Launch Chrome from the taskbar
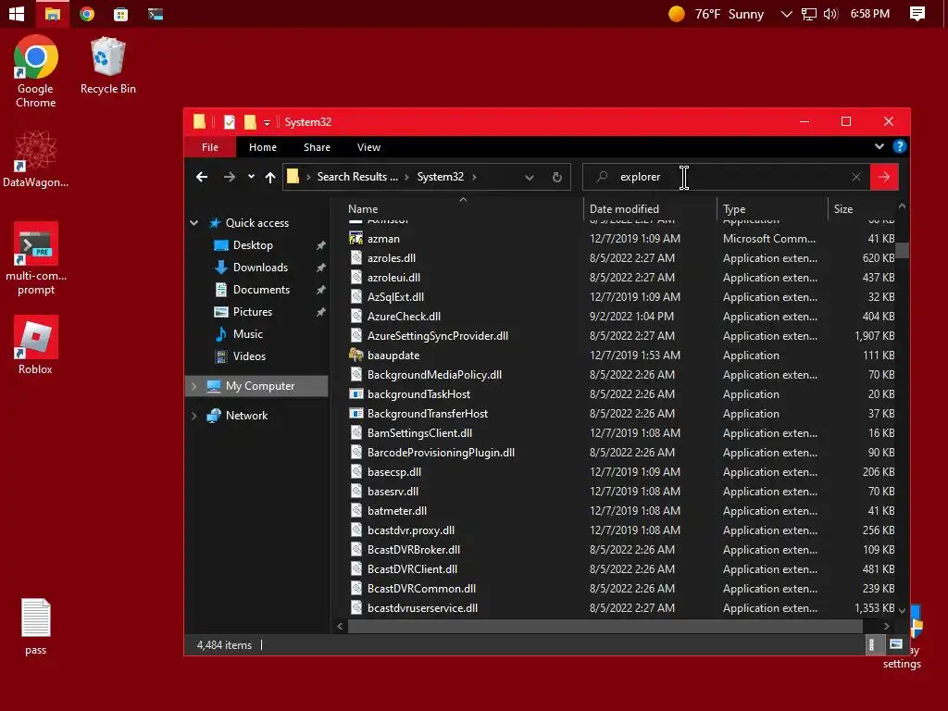This screenshot has width=948, height=711. [x=87, y=13]
